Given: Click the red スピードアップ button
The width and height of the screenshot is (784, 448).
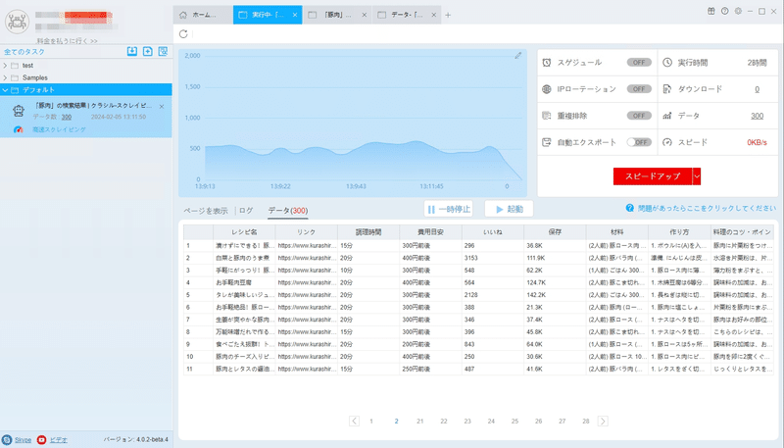Looking at the screenshot, I should [x=653, y=176].
